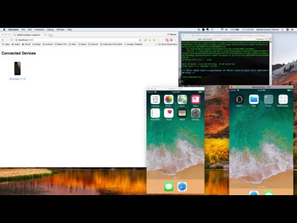The image size is (297, 223).
Task: Click the right simulator window title bar
Action: [x=261, y=87]
